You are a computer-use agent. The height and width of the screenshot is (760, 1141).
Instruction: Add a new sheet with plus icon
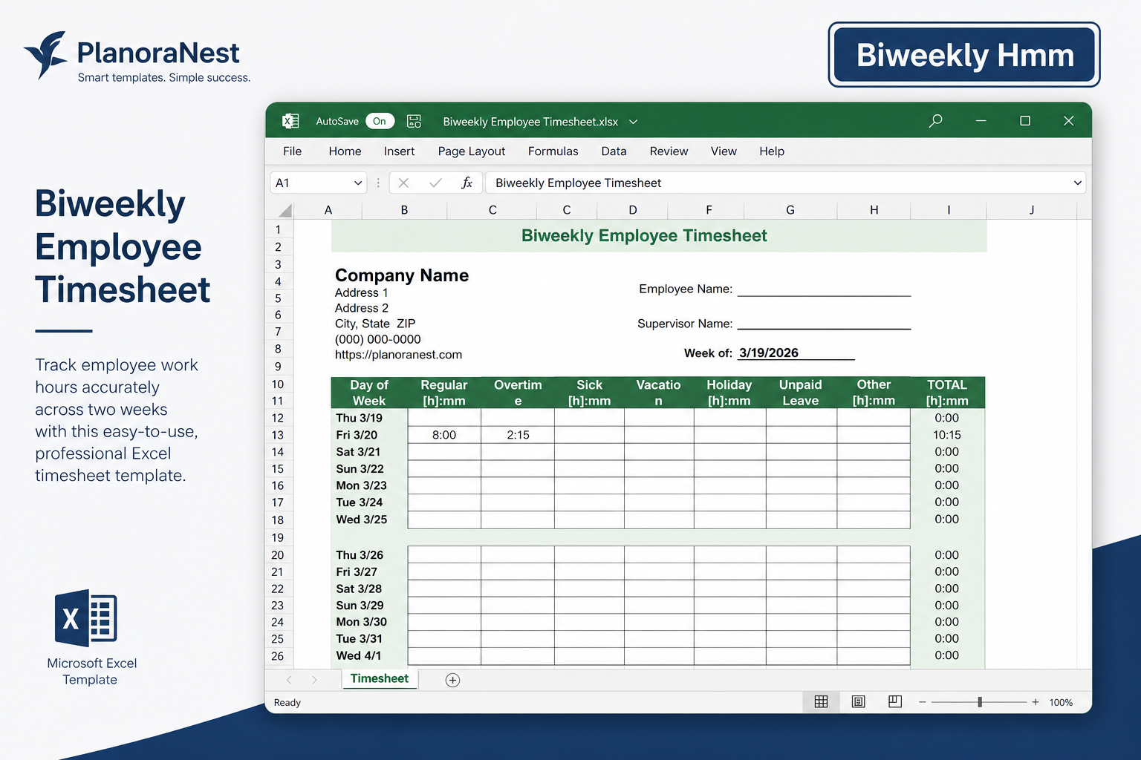(452, 680)
